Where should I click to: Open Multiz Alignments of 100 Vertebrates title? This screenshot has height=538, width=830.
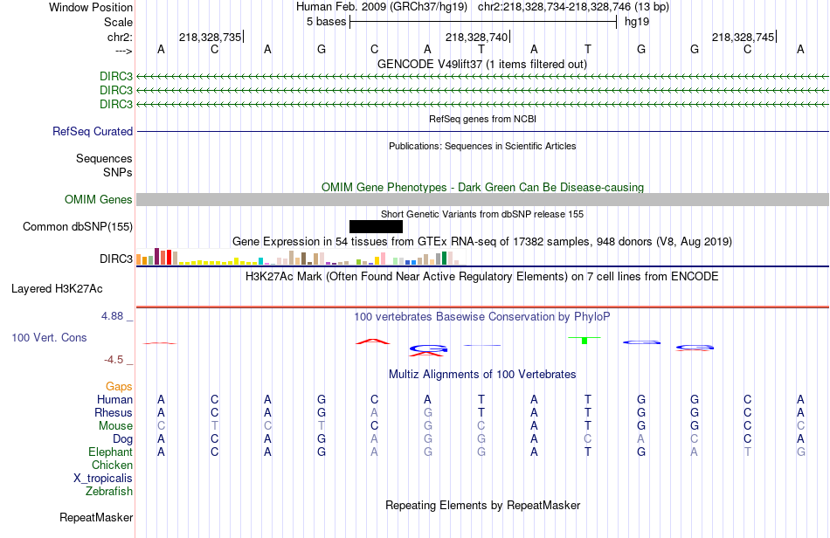[482, 374]
